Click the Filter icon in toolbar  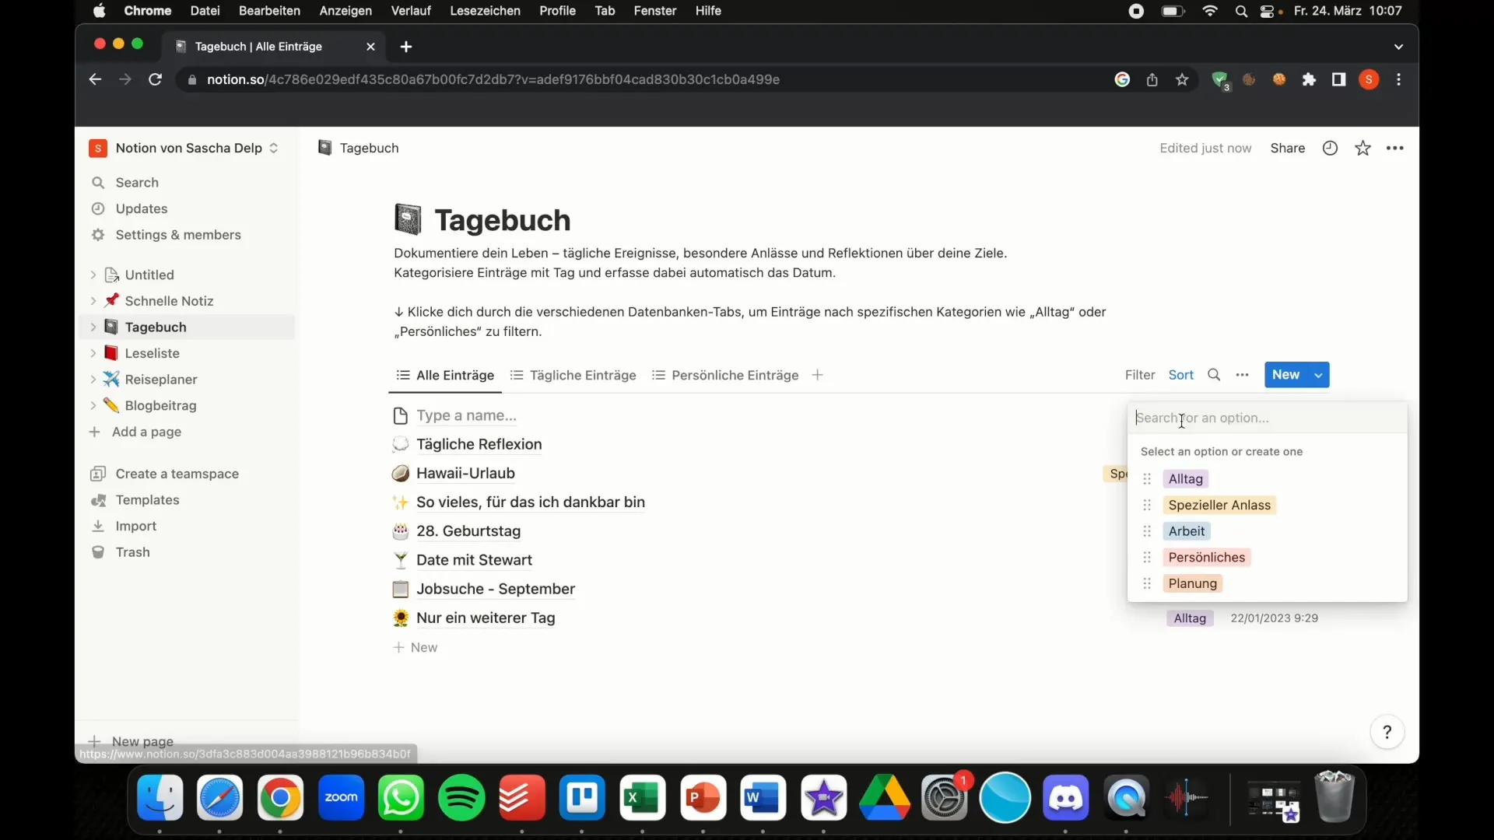tap(1140, 373)
